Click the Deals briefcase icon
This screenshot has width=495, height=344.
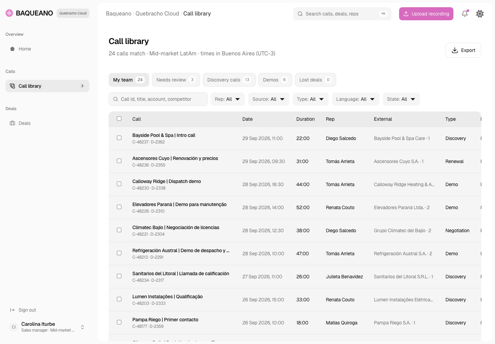point(12,123)
